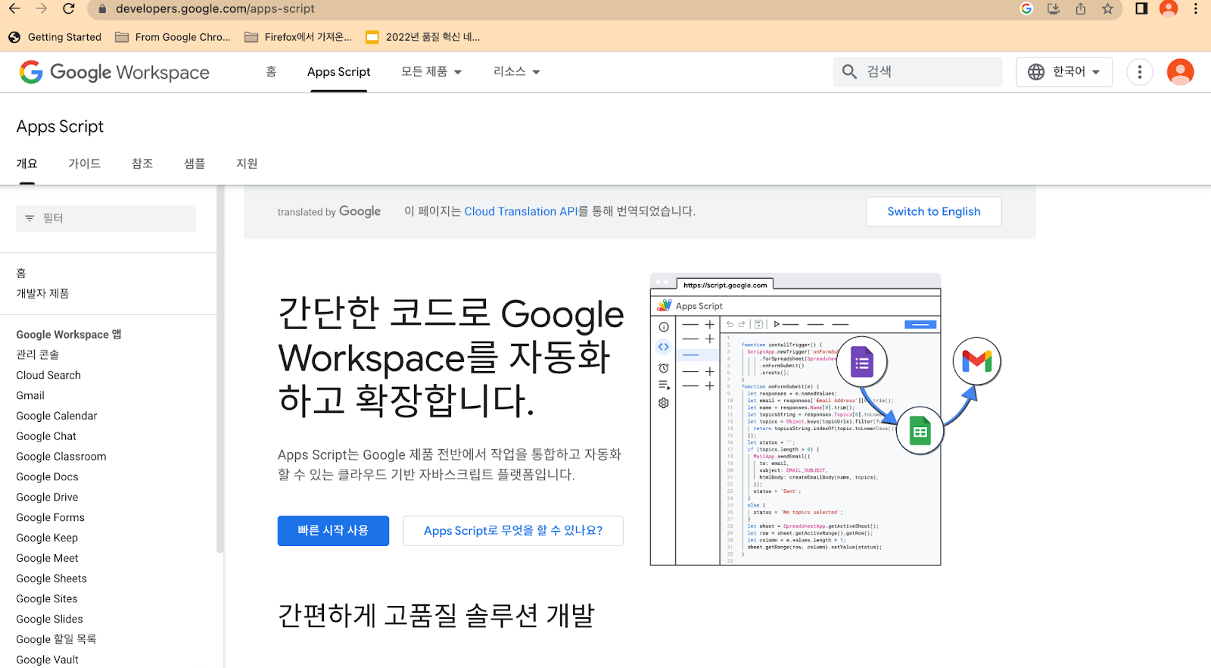Go back using browser back arrow
The width and height of the screenshot is (1211, 668).
pyautogui.click(x=14, y=9)
